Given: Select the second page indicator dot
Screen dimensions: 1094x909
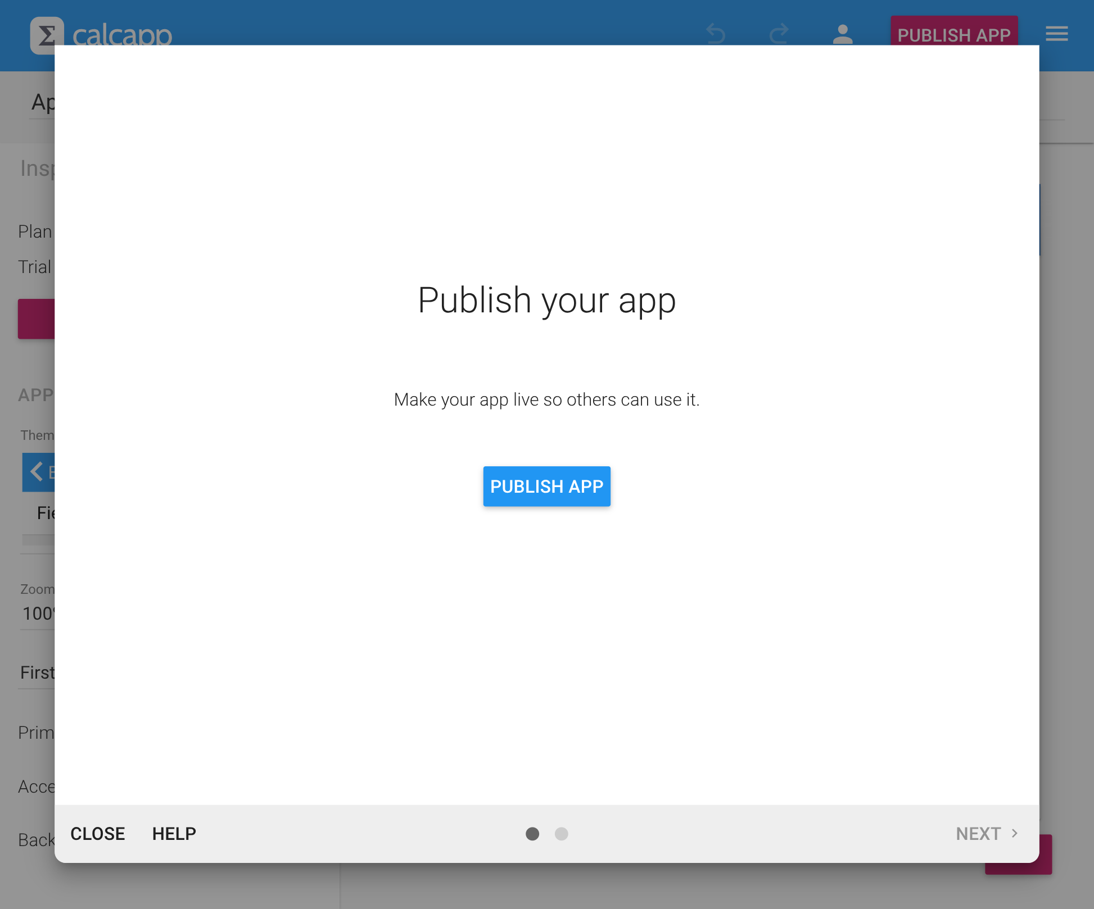Looking at the screenshot, I should (562, 834).
